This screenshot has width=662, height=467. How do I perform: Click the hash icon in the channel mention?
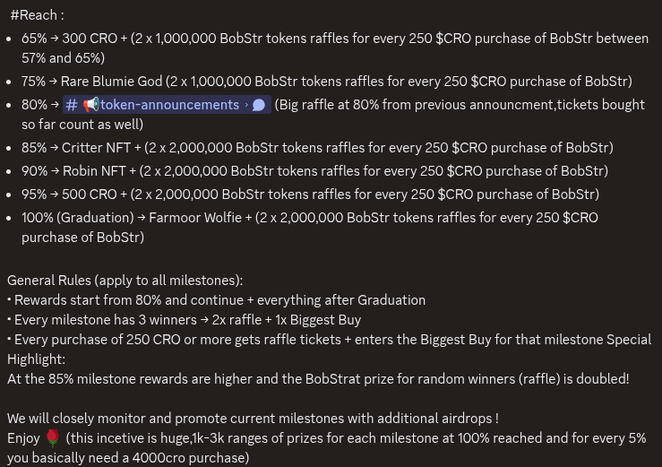point(72,105)
